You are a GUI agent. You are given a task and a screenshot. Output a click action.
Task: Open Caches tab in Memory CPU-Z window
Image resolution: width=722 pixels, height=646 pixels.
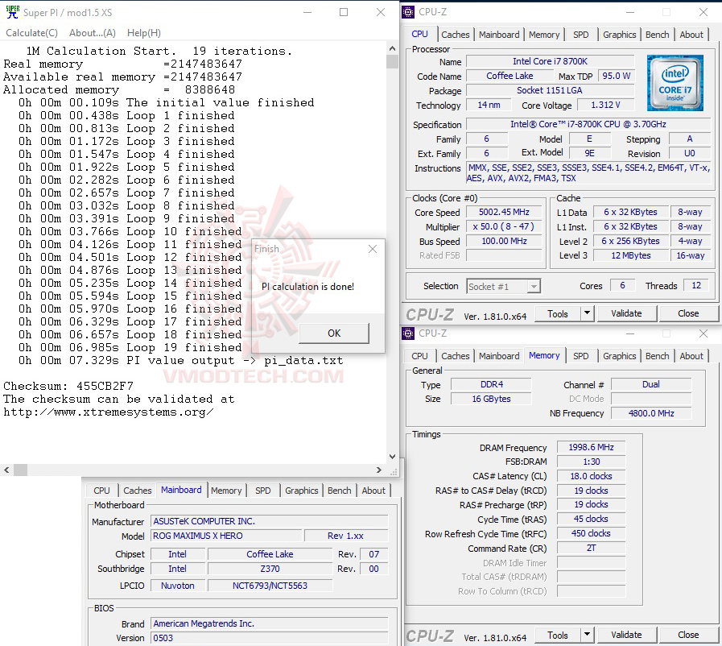pos(455,356)
